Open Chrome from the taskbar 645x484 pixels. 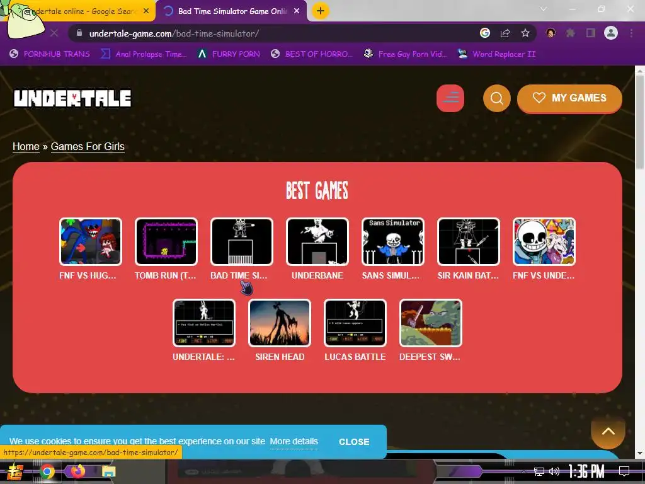click(x=47, y=471)
